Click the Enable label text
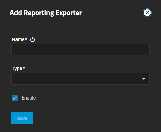161x132 pixels. pyautogui.click(x=29, y=98)
